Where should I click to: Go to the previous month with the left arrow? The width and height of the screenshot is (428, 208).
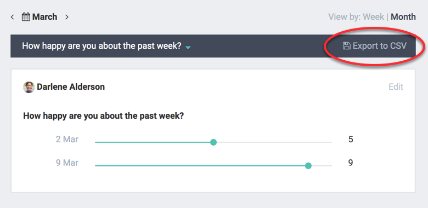(12, 17)
